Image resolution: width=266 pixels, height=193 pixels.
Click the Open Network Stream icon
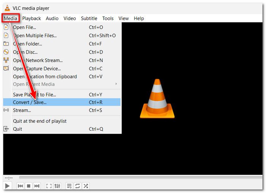(6, 60)
